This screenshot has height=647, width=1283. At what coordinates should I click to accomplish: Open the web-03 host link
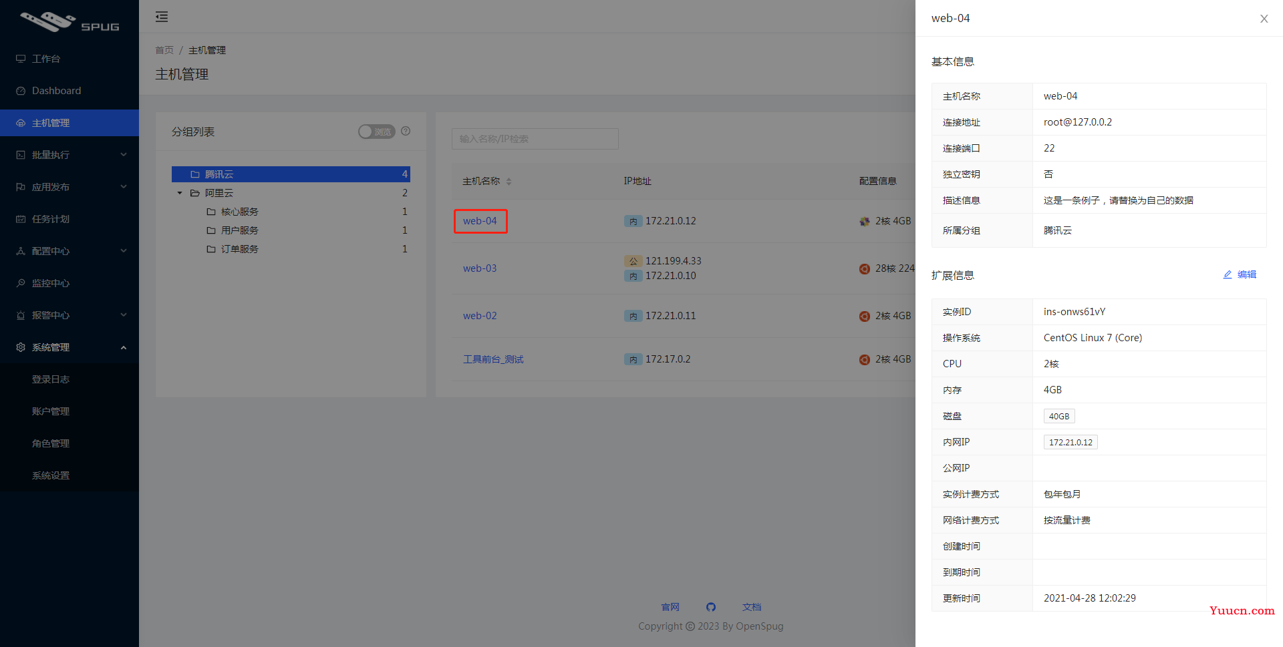(x=480, y=268)
